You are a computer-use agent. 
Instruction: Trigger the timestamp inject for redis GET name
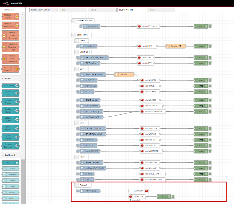point(81,26)
